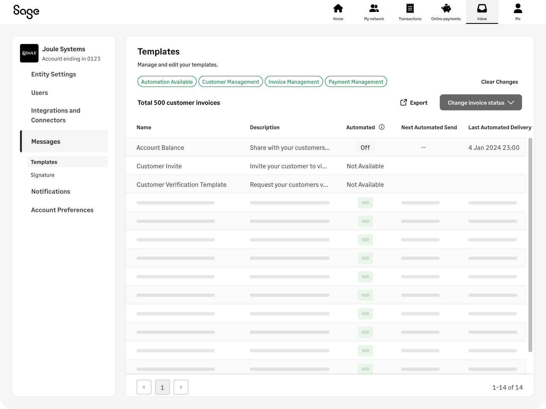
Task: Open the Notifications menu item
Action: coord(51,191)
